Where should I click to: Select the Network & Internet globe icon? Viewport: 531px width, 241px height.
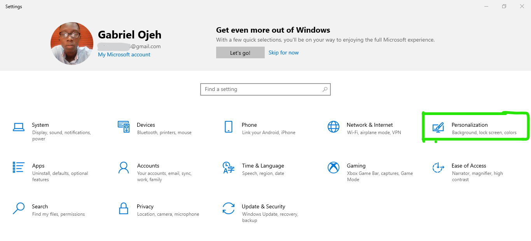(x=334, y=127)
